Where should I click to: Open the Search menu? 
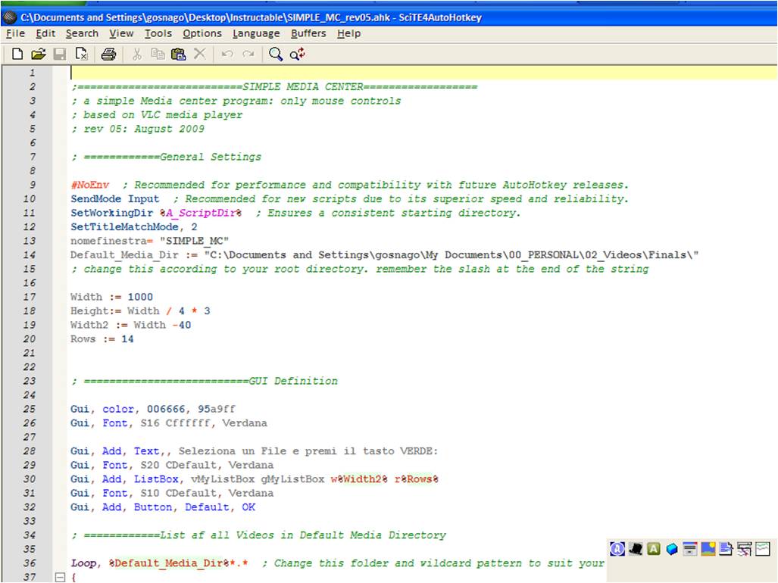click(82, 33)
